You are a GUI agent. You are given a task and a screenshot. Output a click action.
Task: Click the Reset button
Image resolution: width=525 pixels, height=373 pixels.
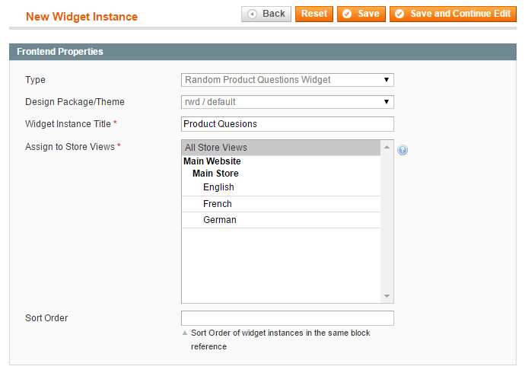pyautogui.click(x=314, y=14)
